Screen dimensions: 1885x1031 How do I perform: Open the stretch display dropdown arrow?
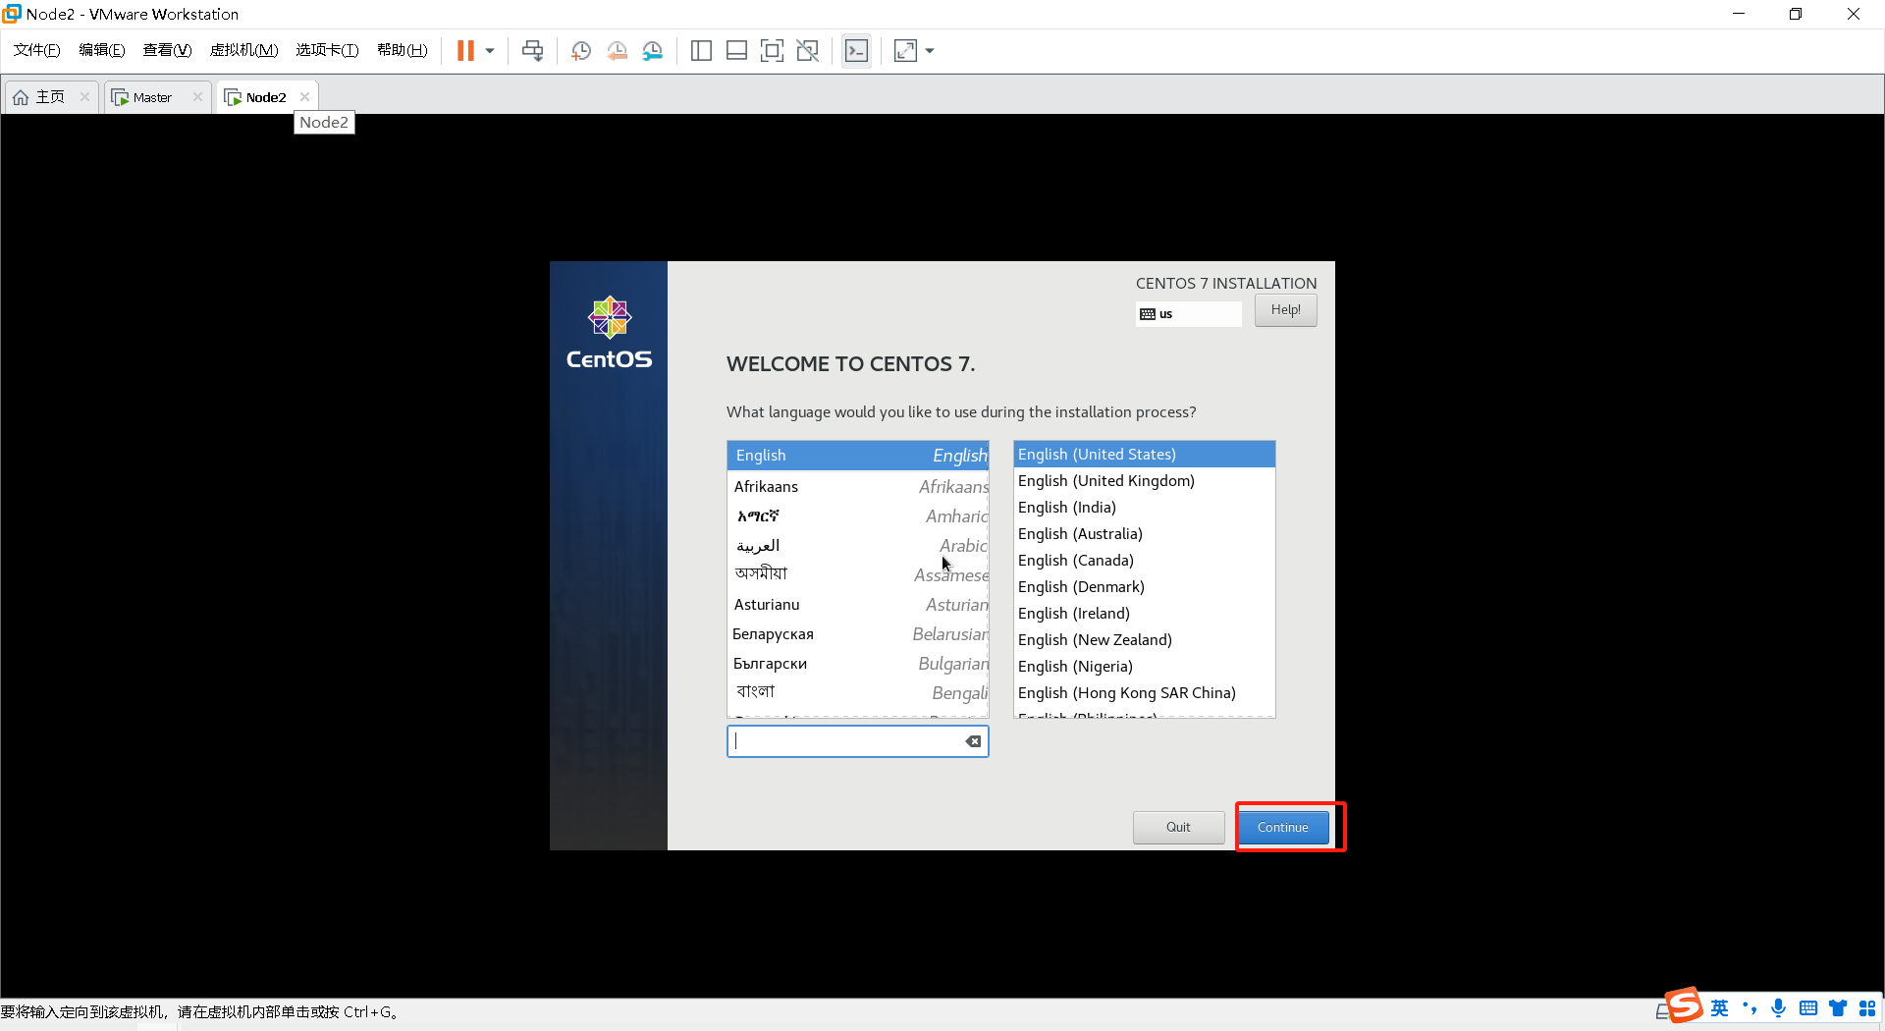tap(930, 51)
